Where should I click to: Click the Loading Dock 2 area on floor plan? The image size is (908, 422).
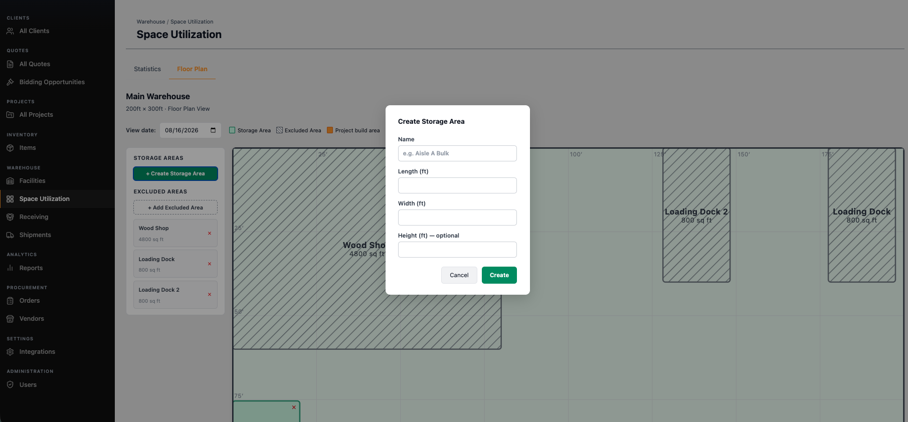[x=696, y=215]
